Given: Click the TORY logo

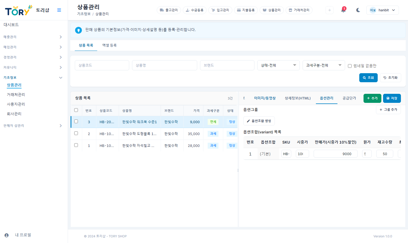Looking at the screenshot, I should click(x=19, y=10).
